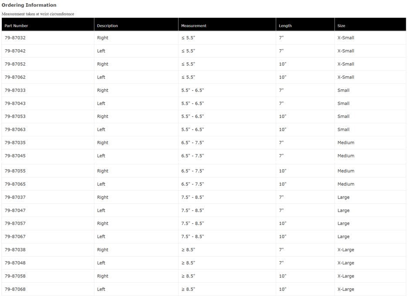
Task: Click part number 79-87052
Action: [x=15, y=64]
